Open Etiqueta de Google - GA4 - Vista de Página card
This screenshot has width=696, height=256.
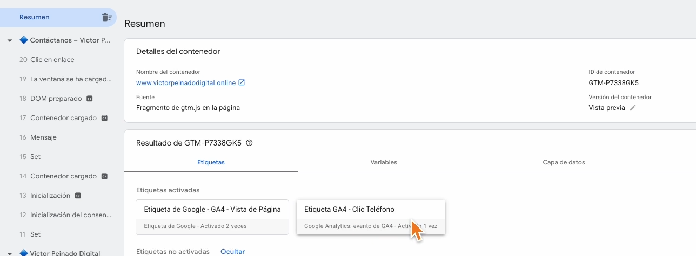pos(212,210)
